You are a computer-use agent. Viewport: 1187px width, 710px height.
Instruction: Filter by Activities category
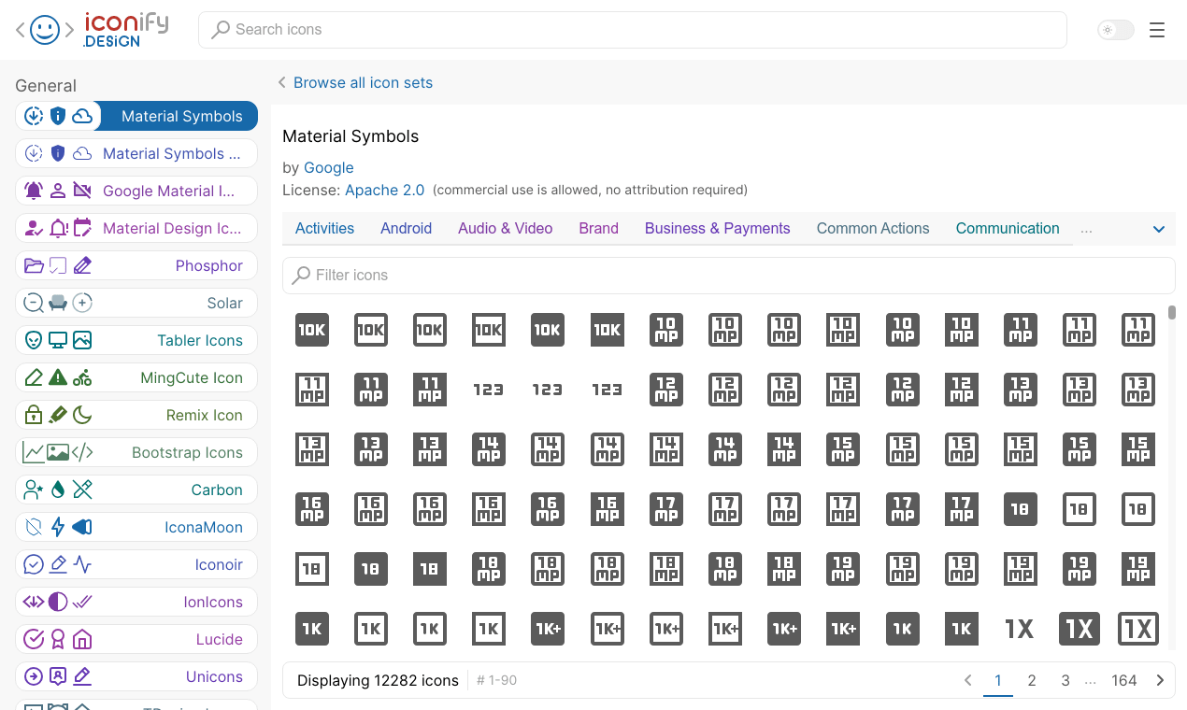click(324, 228)
